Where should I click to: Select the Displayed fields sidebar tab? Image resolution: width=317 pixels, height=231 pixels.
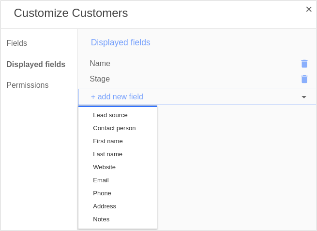36,65
